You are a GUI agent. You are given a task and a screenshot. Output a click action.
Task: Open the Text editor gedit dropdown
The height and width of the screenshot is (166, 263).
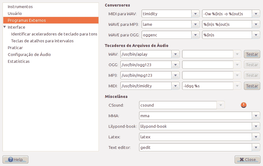(x=256, y=147)
